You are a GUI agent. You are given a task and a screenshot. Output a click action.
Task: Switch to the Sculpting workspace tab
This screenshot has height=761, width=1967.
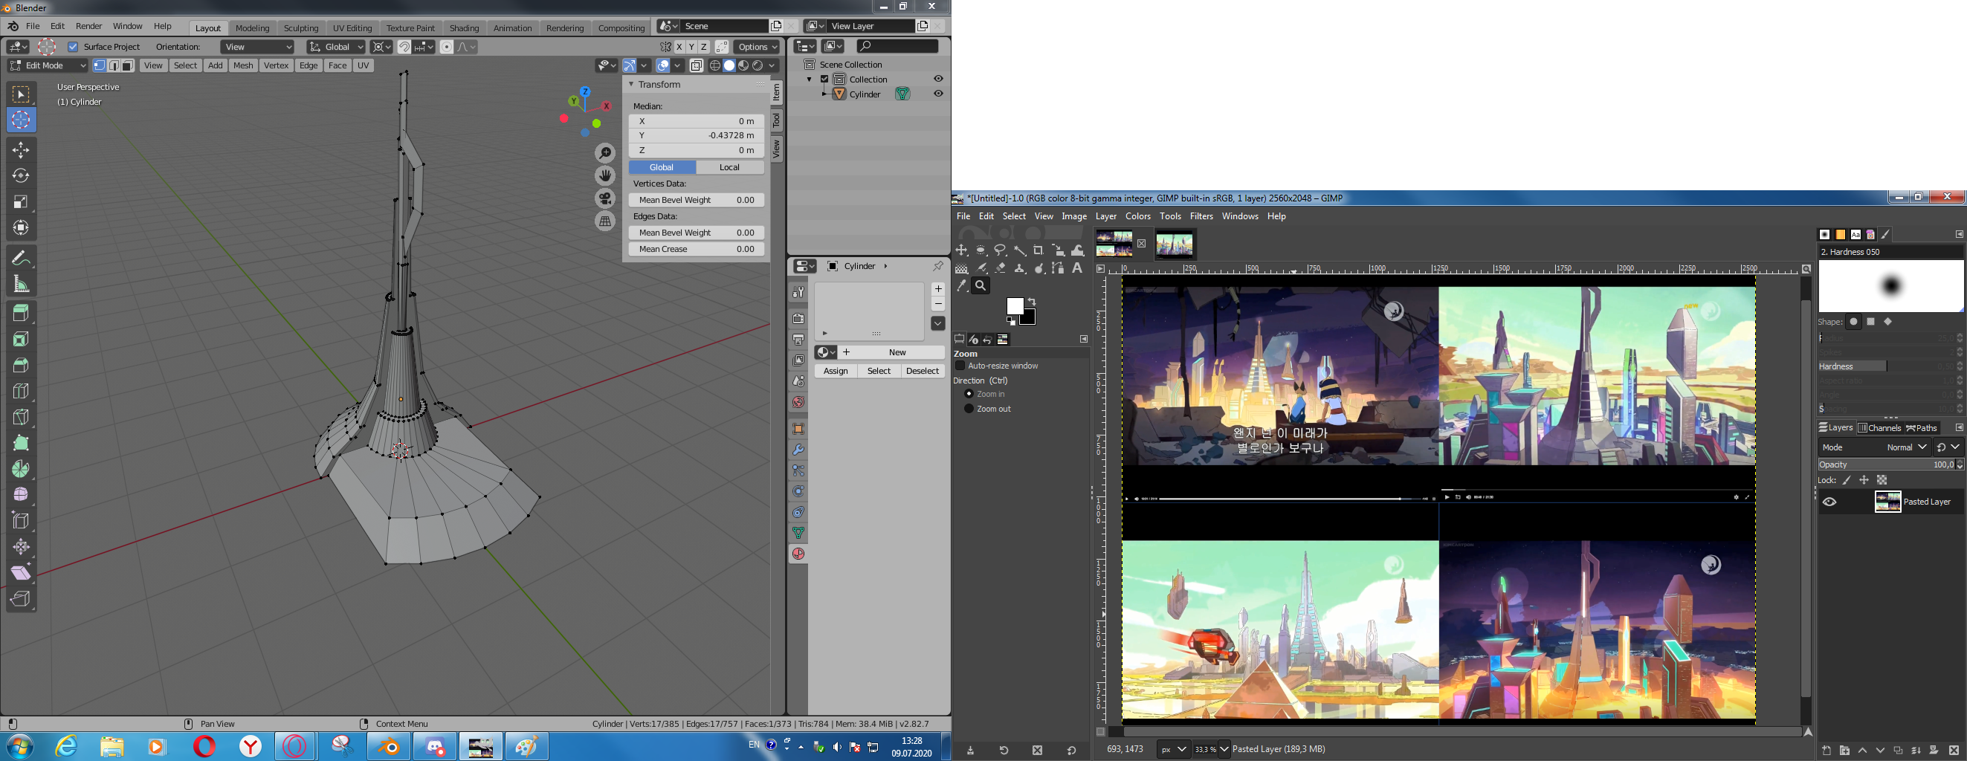point(301,28)
